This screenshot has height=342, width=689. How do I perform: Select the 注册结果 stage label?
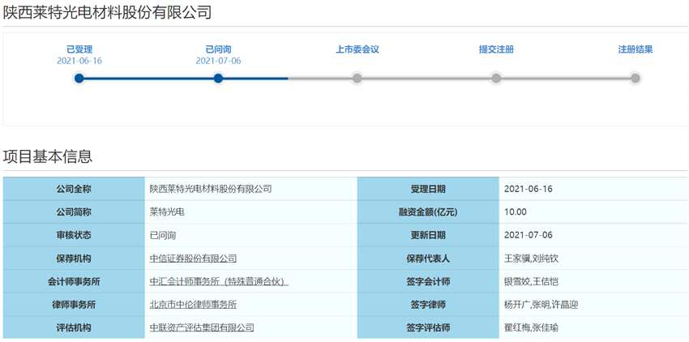point(636,49)
